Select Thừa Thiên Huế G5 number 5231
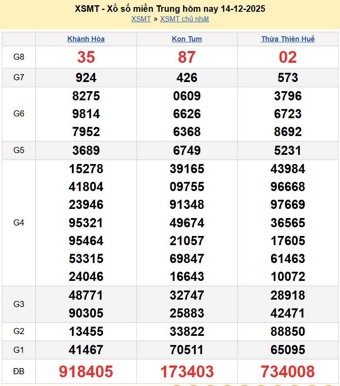The width and height of the screenshot is (340, 386). (x=288, y=150)
